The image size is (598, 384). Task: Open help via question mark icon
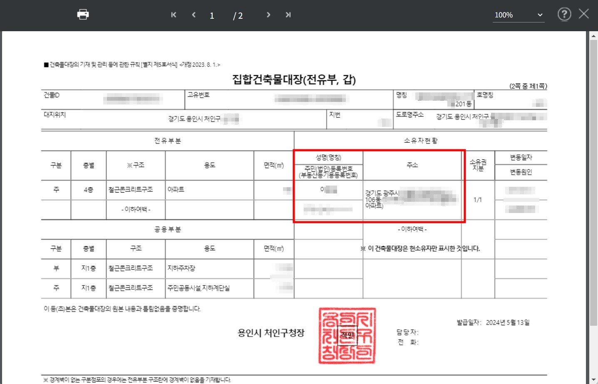tap(564, 15)
